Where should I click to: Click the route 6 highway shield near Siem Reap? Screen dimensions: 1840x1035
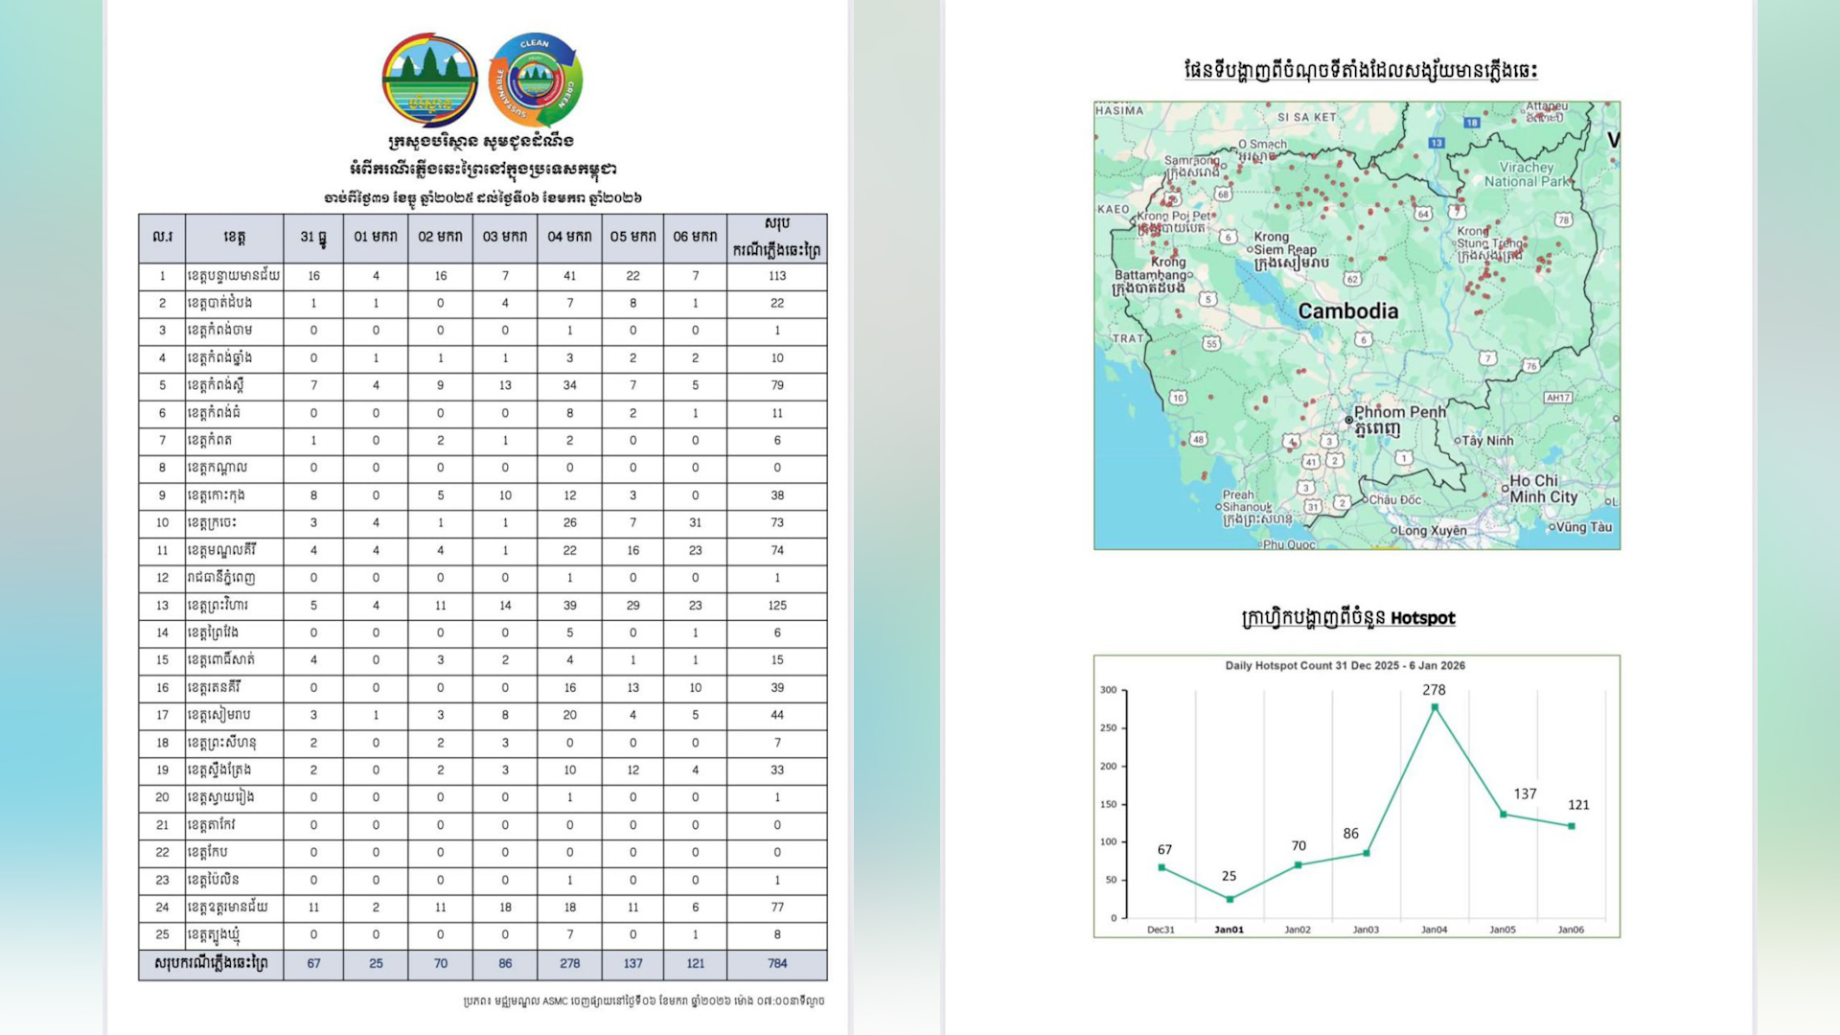[x=1229, y=237]
